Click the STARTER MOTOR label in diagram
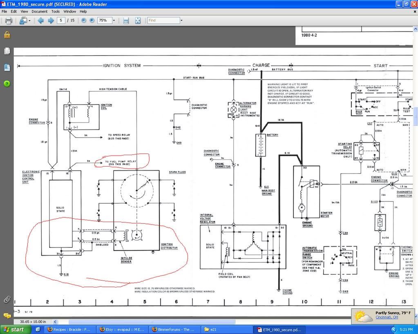This screenshot has width=418, height=334. tap(326, 214)
